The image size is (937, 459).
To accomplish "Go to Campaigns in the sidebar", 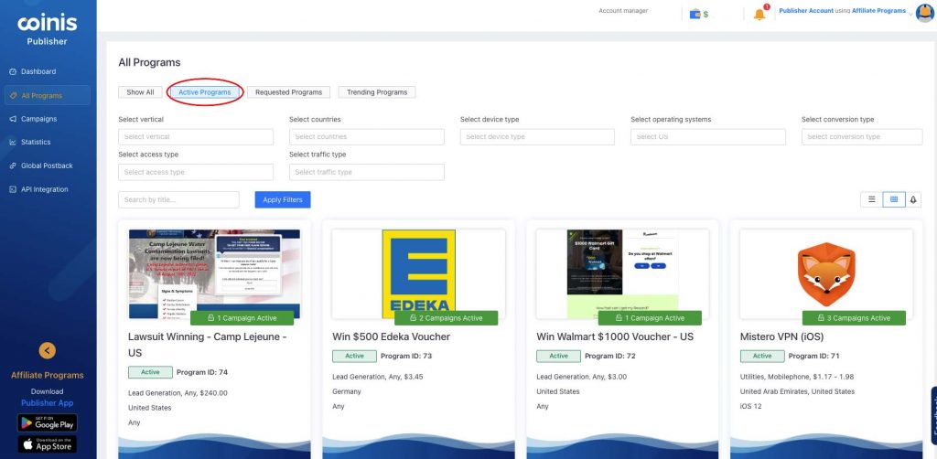I will click(39, 119).
